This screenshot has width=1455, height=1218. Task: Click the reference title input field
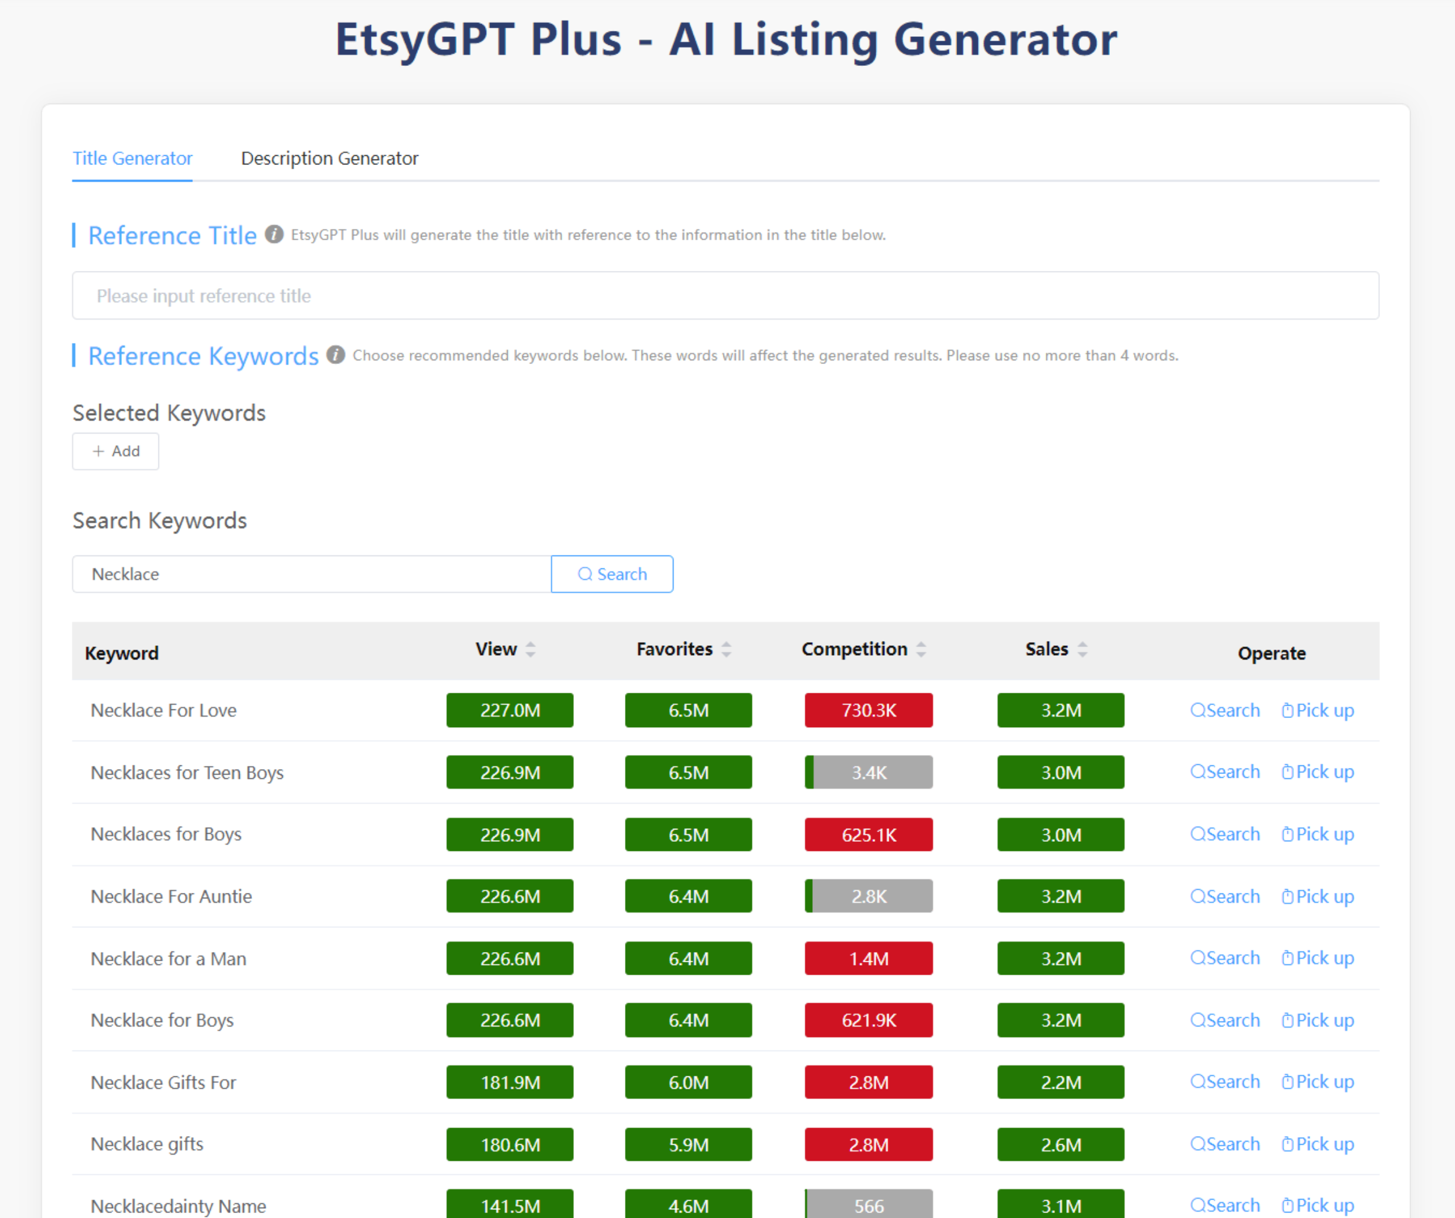tap(725, 296)
